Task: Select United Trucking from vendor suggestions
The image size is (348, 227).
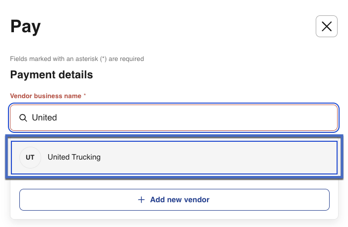Action: 174,158
